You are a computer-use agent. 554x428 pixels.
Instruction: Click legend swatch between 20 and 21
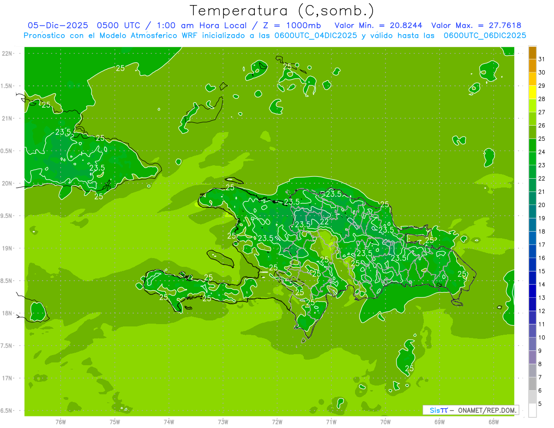click(532, 199)
